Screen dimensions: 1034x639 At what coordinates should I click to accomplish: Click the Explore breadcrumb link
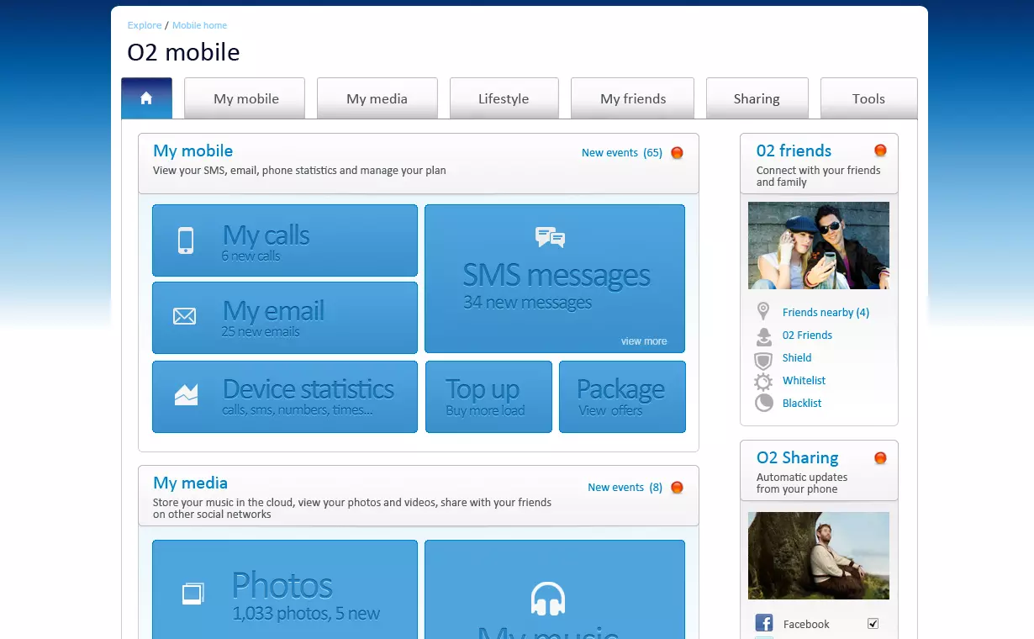click(145, 25)
